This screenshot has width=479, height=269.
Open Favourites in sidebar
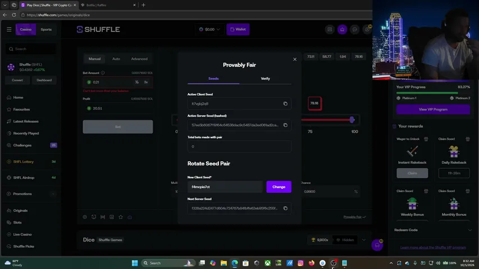[21, 109]
